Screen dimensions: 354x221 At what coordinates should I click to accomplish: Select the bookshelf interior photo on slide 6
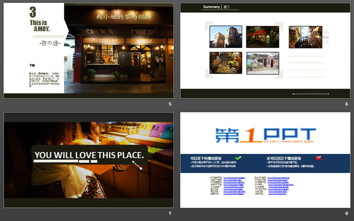tap(302, 37)
